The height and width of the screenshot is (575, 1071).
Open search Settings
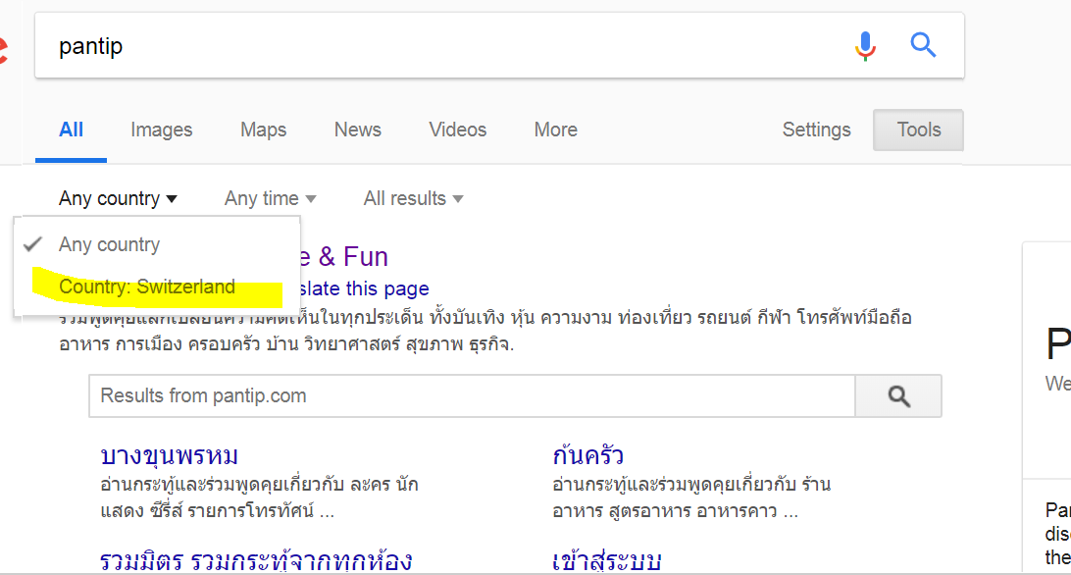(x=816, y=130)
